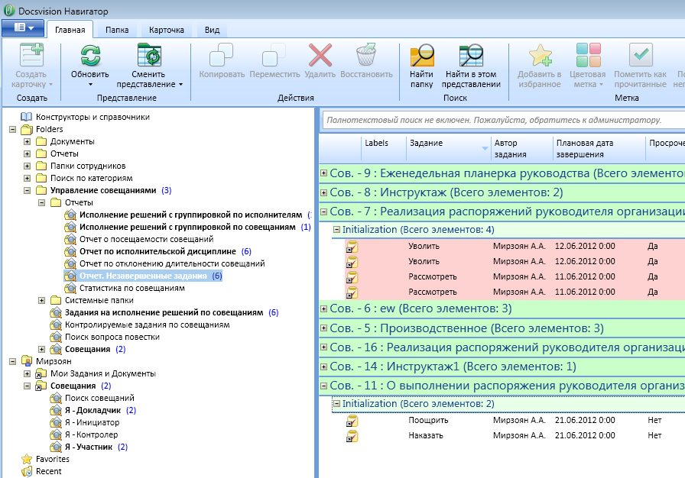Select the Поощрить task row
This screenshot has height=478, width=685.
click(x=515, y=421)
